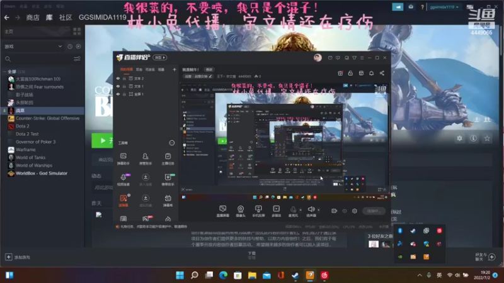Open the 游戏 games filter dropdown

(33, 47)
